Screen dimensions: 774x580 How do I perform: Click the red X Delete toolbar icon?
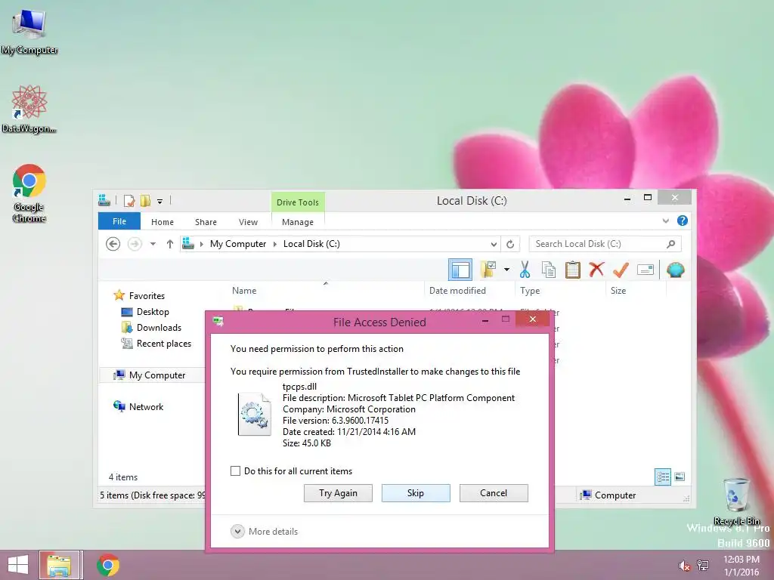click(596, 270)
